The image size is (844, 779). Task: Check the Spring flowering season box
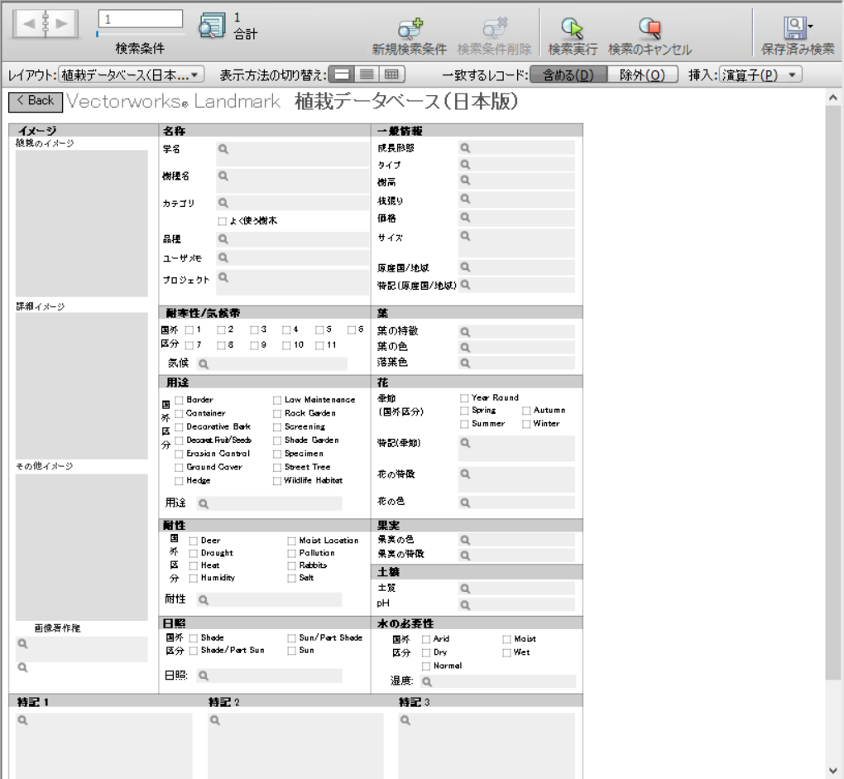[x=465, y=411]
